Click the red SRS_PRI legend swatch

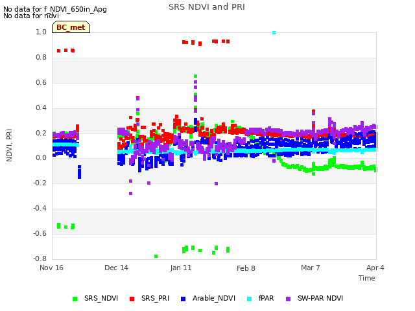(x=132, y=299)
